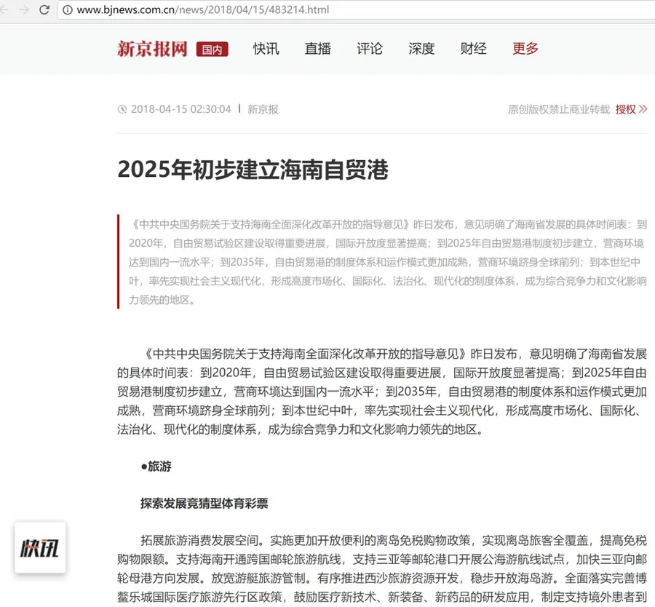Open the floating 快讯 widget button
Screen dimensions: 655x607
[x=40, y=547]
